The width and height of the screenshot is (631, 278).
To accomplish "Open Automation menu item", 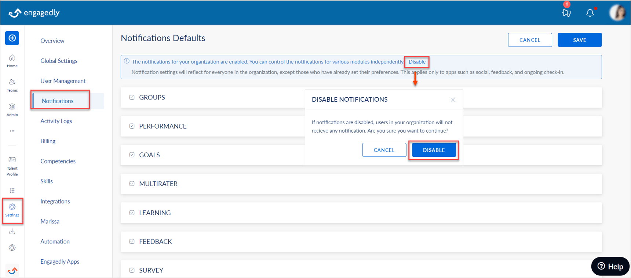I will click(55, 242).
